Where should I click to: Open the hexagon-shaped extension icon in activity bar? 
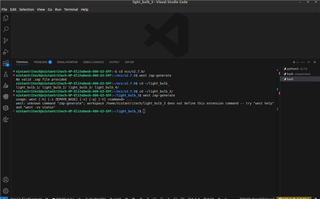(x=5, y=108)
